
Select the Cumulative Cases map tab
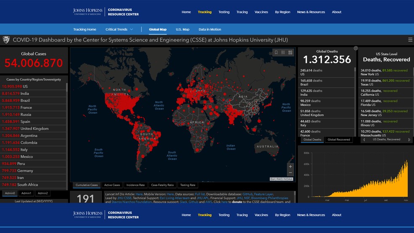point(87,185)
